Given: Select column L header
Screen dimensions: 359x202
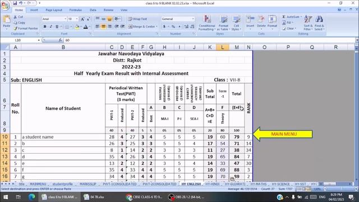Looking at the screenshot, I should pos(222,47).
